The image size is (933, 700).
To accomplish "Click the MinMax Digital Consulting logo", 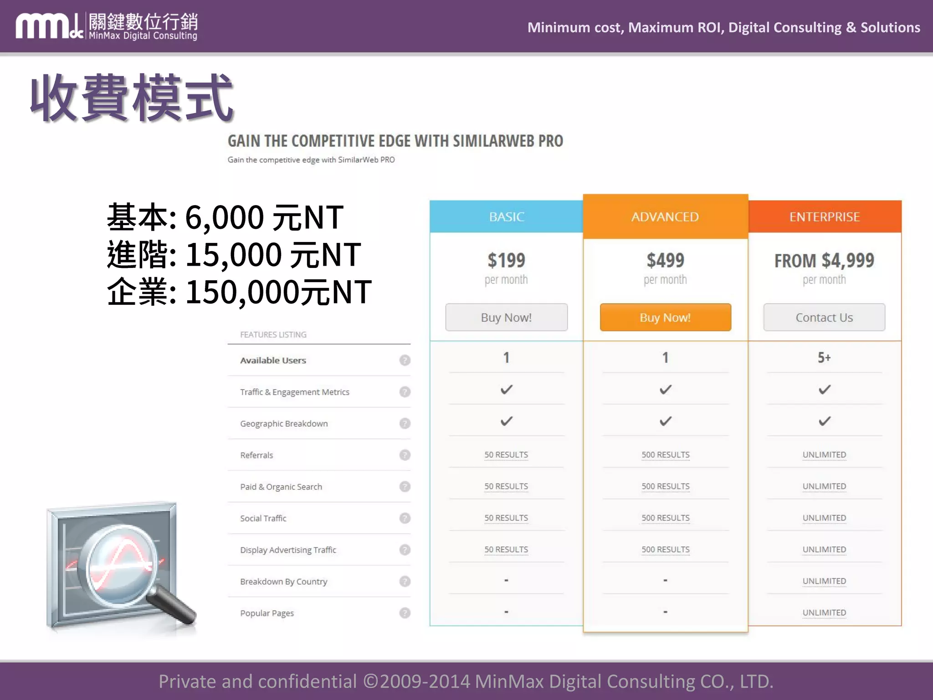I will point(107,26).
